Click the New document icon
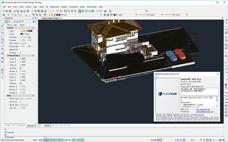 pyautogui.click(x=3, y=11)
